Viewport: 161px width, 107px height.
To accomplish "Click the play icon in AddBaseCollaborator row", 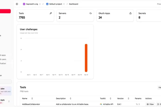I will [158, 104].
